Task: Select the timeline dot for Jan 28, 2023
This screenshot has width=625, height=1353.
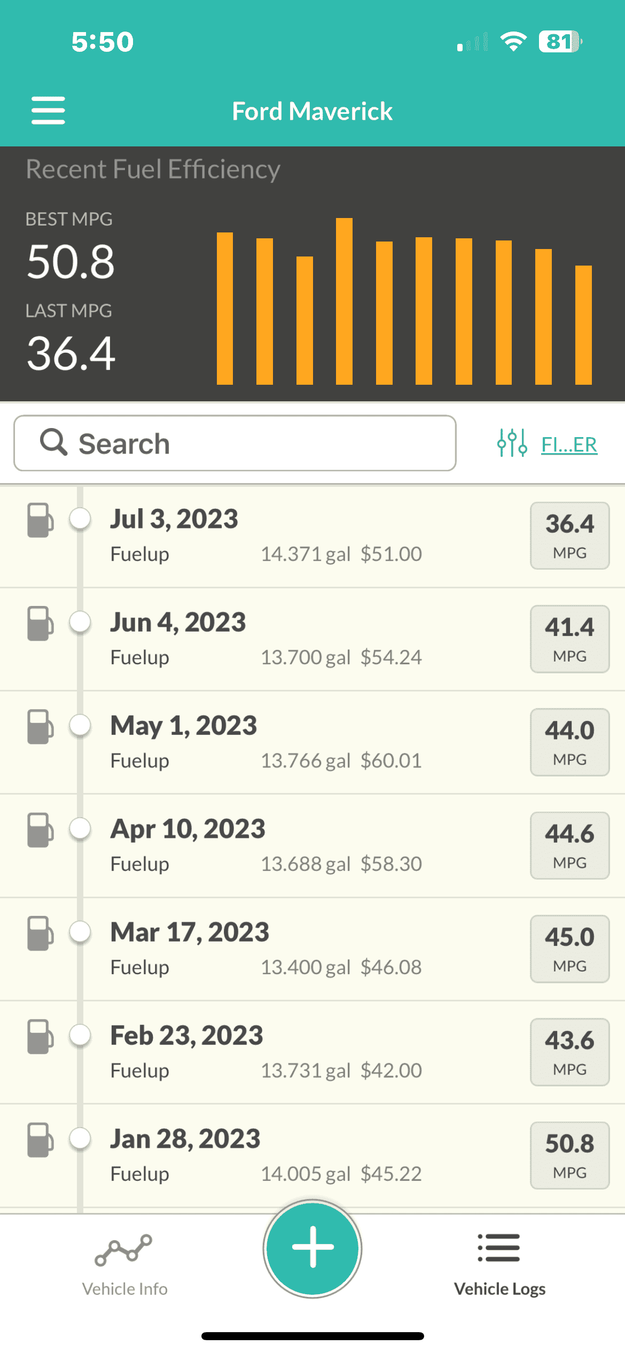Action: point(80,1138)
